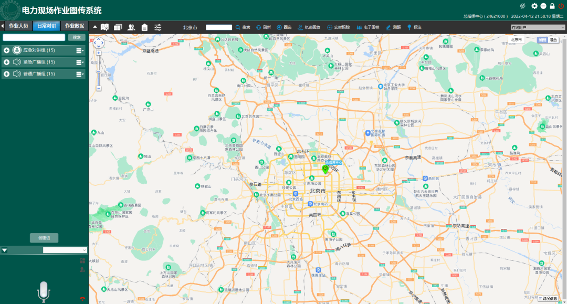
Task: Click the grid layout icon above microphone
Action: click(x=82, y=260)
